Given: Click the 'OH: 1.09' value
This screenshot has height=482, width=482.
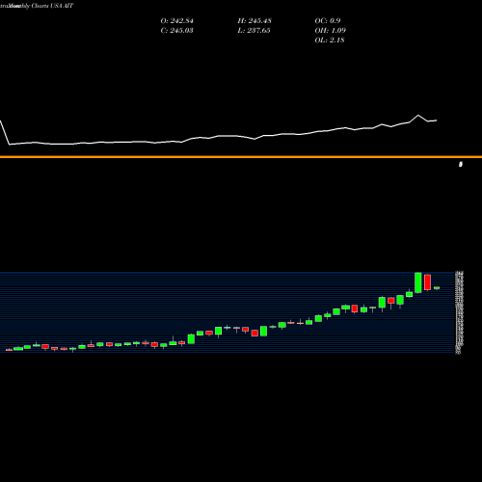Looking at the screenshot, I should (331, 31).
